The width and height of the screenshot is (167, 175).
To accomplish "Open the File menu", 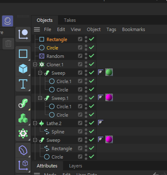I will (47, 29).
